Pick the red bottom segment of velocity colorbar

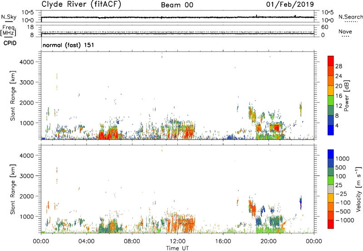331,224
